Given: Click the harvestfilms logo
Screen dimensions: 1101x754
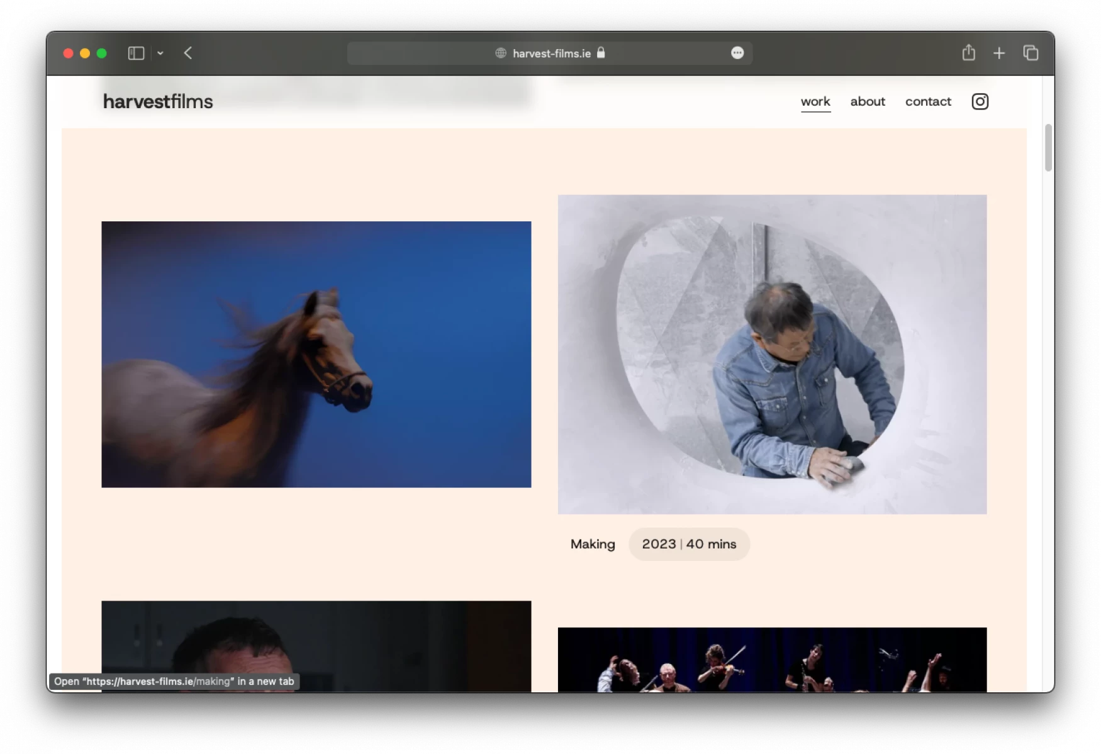Looking at the screenshot, I should click(x=158, y=101).
